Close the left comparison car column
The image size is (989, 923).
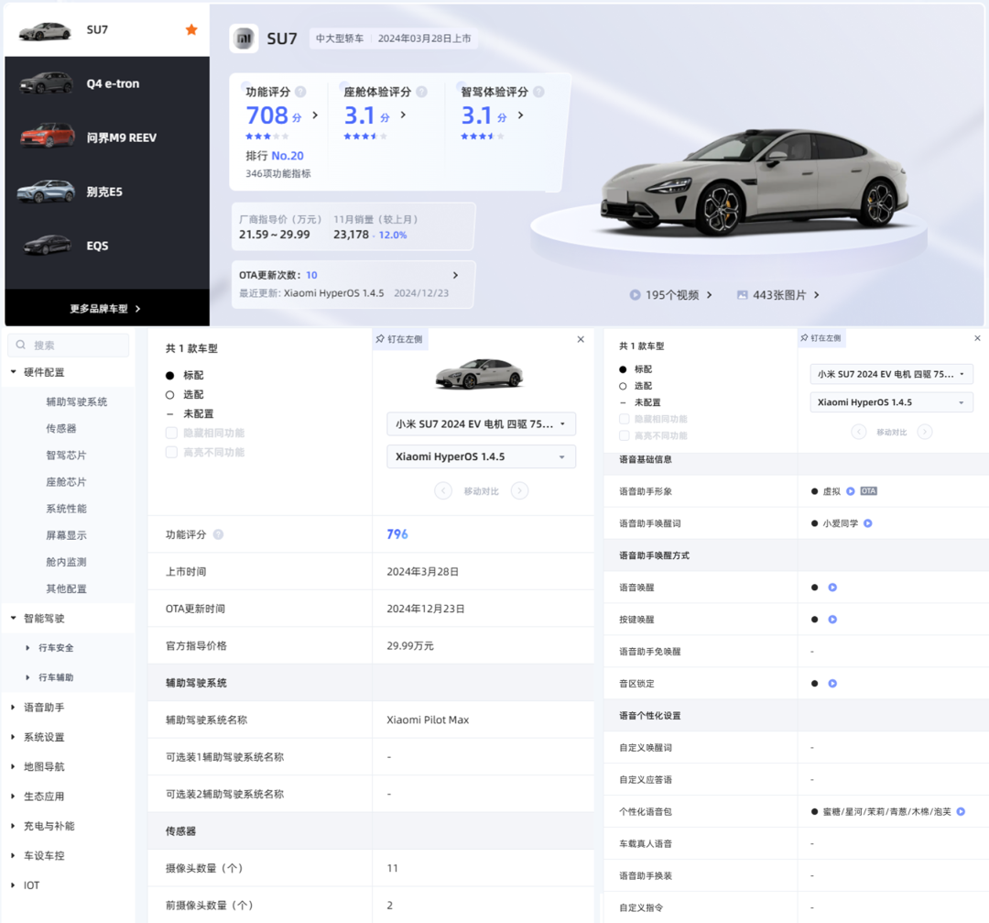581,340
